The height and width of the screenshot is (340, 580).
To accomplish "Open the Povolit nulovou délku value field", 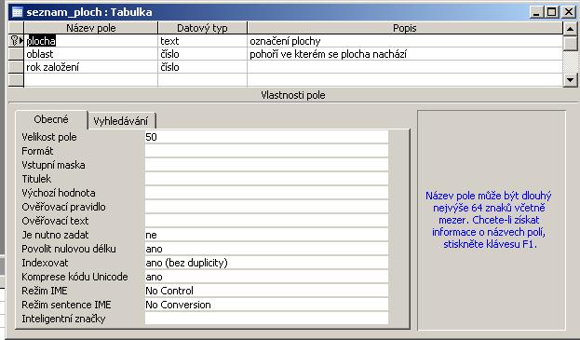I will (266, 249).
